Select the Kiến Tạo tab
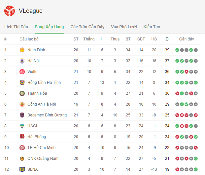The image size is (205, 175). (x=152, y=27)
